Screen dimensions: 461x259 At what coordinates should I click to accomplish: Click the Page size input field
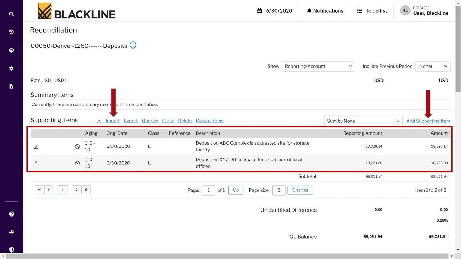click(x=279, y=190)
